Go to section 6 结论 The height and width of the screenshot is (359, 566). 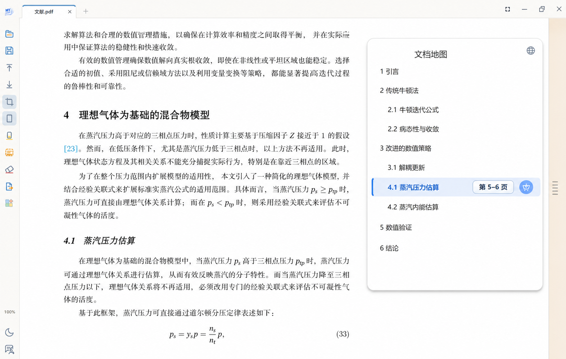click(389, 248)
